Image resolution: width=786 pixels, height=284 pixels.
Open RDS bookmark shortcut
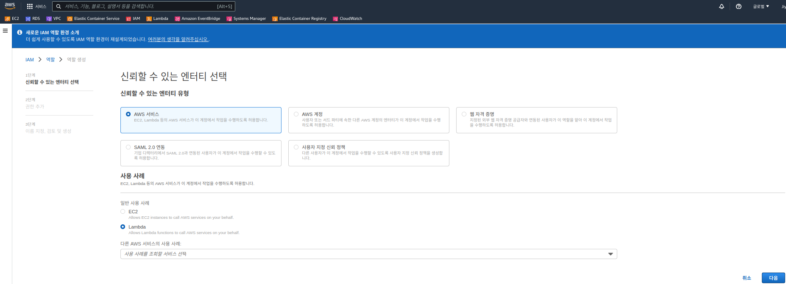click(33, 19)
